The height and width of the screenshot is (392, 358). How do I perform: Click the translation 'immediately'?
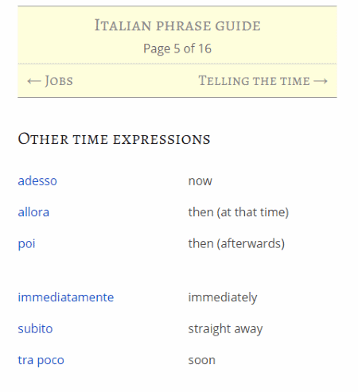pos(223,297)
